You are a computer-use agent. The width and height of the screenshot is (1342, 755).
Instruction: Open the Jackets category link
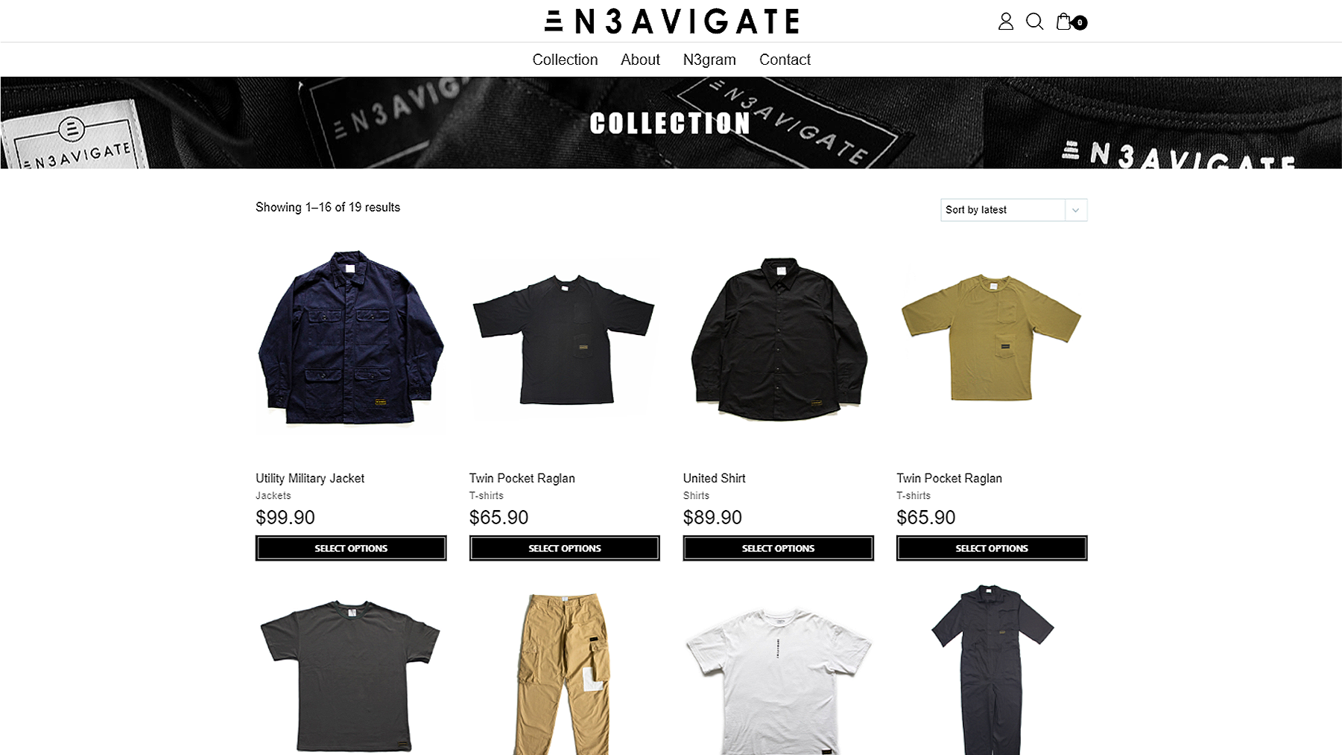click(x=273, y=496)
